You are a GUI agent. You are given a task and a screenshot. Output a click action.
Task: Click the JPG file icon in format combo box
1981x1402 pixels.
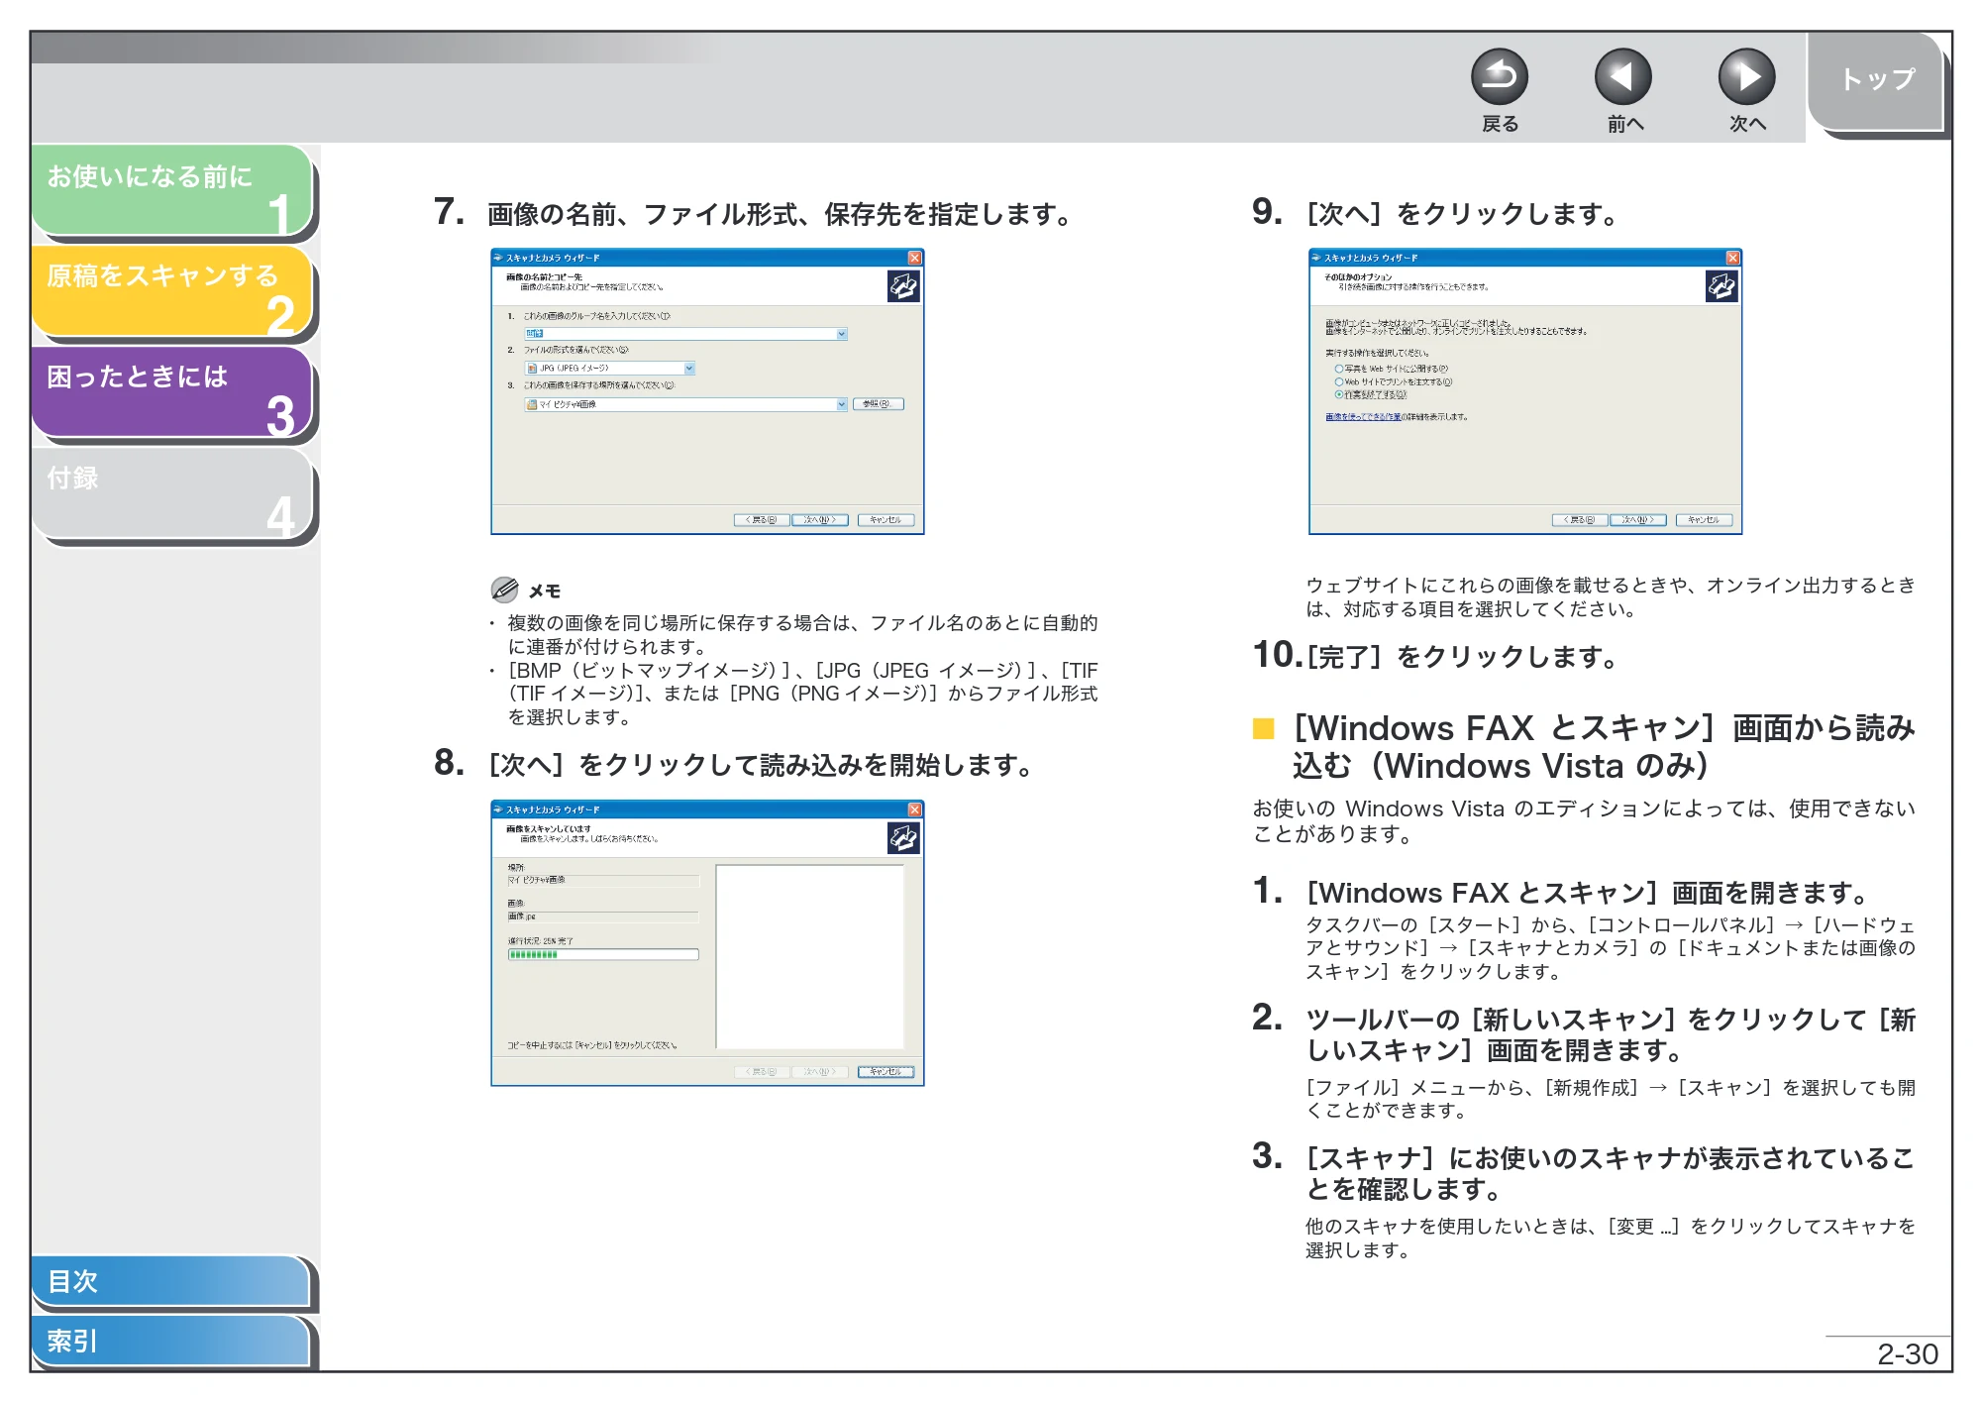[x=532, y=369]
